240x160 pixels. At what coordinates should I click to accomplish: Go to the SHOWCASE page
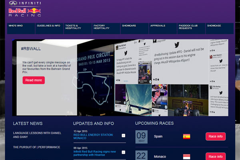pyautogui.click(x=220, y=28)
